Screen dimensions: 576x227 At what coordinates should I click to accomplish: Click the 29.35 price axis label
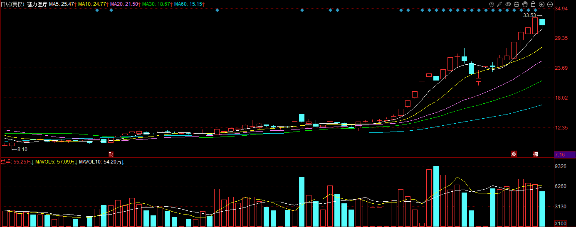pos(562,38)
